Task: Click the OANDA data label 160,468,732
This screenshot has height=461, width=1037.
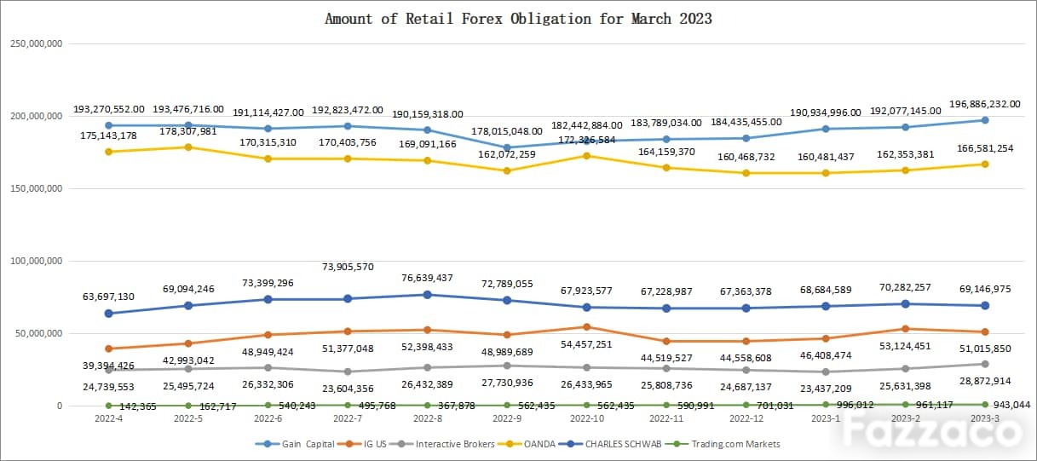Action: [746, 157]
